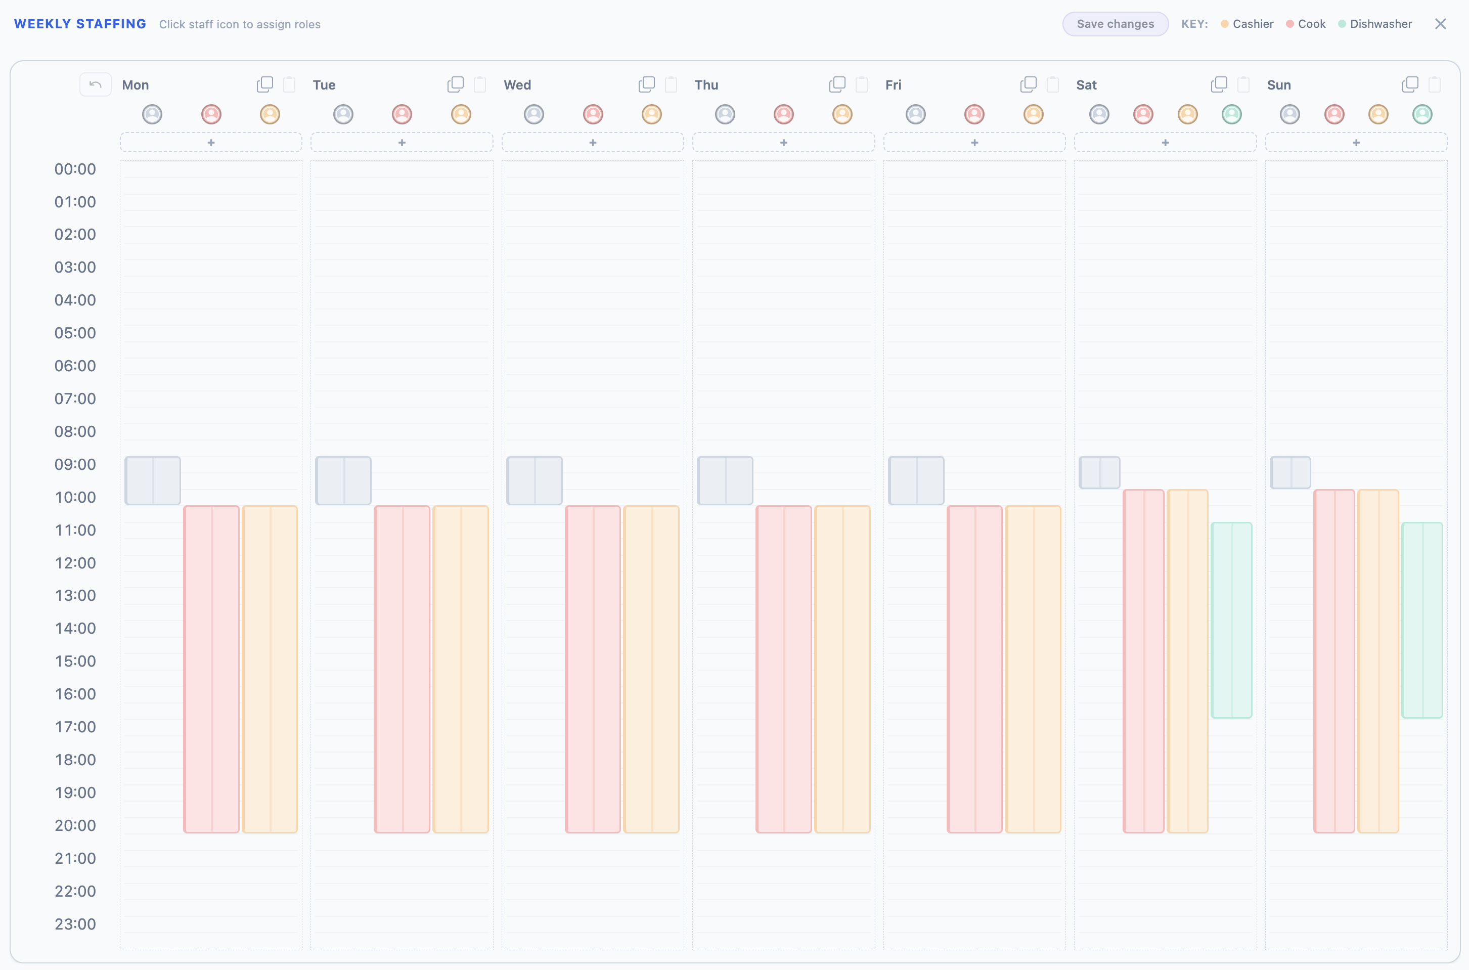1469x970 pixels.
Task: Select Sunday's gray unassigned staff icon
Action: pyautogui.click(x=1290, y=114)
